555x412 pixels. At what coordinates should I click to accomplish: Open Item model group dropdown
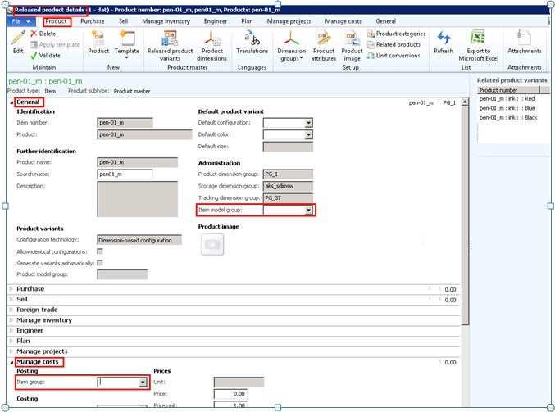(308, 210)
